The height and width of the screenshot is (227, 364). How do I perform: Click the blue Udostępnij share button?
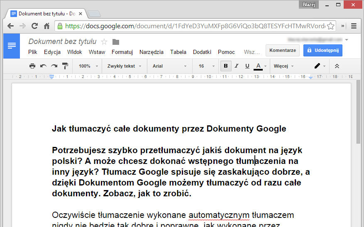pyautogui.click(x=322, y=50)
